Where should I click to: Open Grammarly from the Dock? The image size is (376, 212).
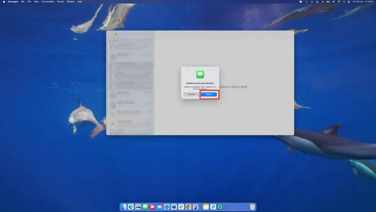pyautogui.click(x=220, y=207)
